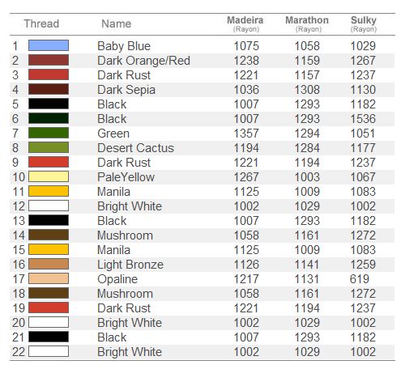Image resolution: width=405 pixels, height=369 pixels.
Task: Click the Marathon code 1308 for Dark Sepia
Action: [x=307, y=90]
